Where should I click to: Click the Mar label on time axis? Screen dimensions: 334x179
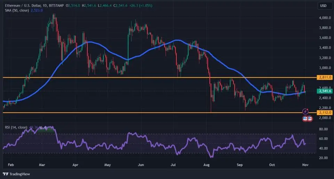42,164
